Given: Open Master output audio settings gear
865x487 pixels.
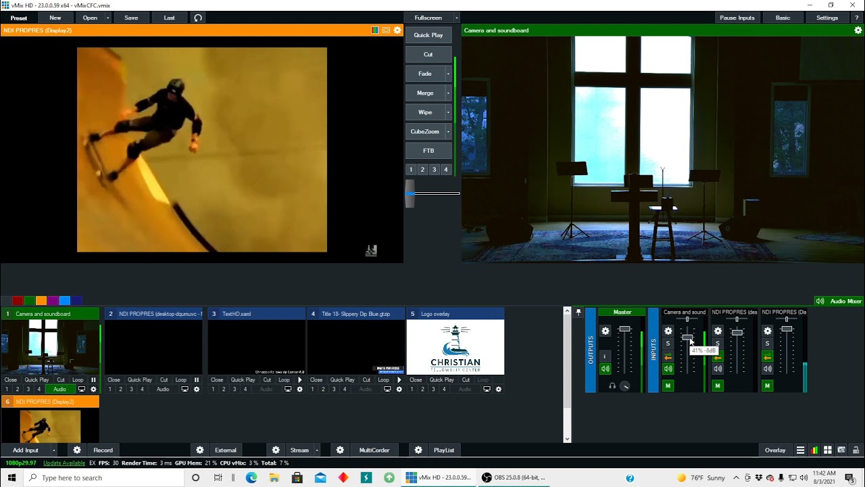Looking at the screenshot, I should tap(605, 331).
